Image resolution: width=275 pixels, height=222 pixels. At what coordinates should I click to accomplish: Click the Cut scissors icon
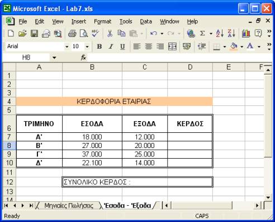[110, 34]
